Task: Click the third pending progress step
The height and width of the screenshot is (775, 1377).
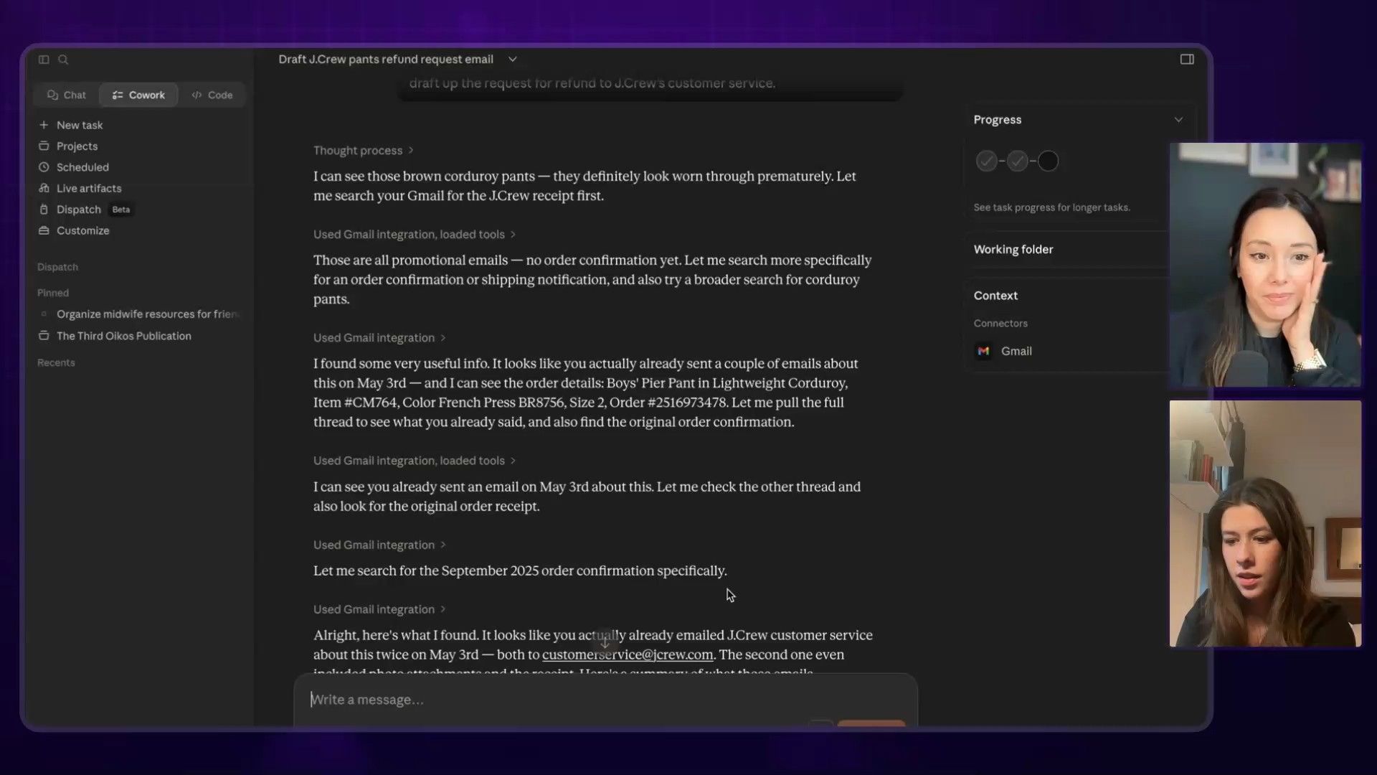Action: click(1048, 161)
